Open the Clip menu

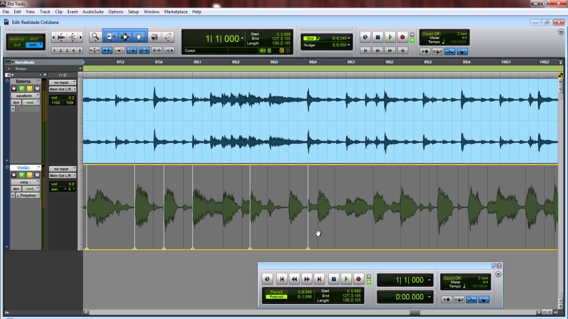tap(59, 12)
